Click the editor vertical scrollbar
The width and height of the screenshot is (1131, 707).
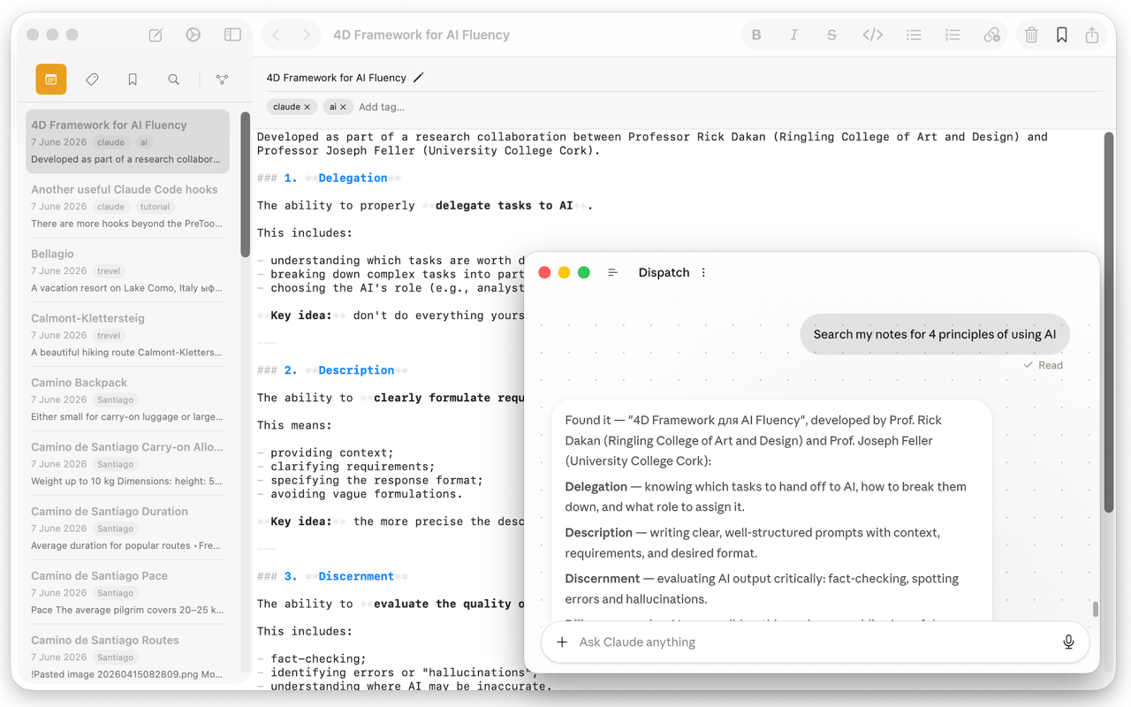coord(1109,323)
